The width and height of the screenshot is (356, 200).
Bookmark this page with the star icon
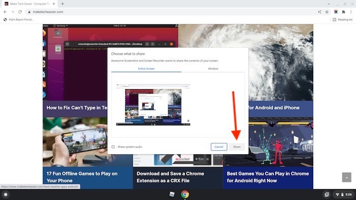[327, 12]
